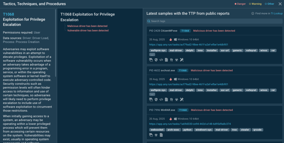Image resolution: width=284 pixels, height=143 pixels.
Task: Toggle the Other severity filter
Action: (269, 4)
